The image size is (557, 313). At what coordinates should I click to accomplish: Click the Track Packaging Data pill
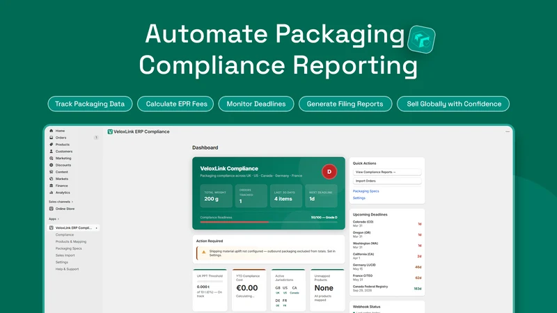(90, 104)
